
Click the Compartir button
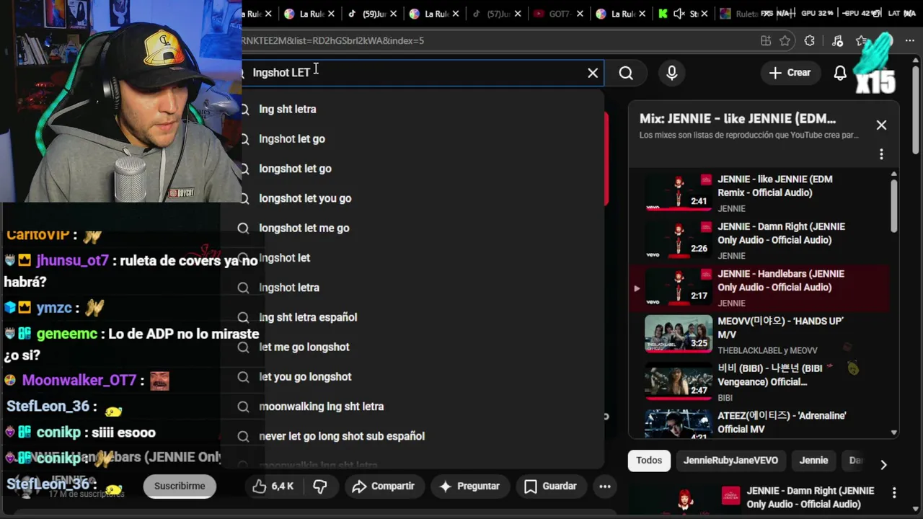coord(383,487)
